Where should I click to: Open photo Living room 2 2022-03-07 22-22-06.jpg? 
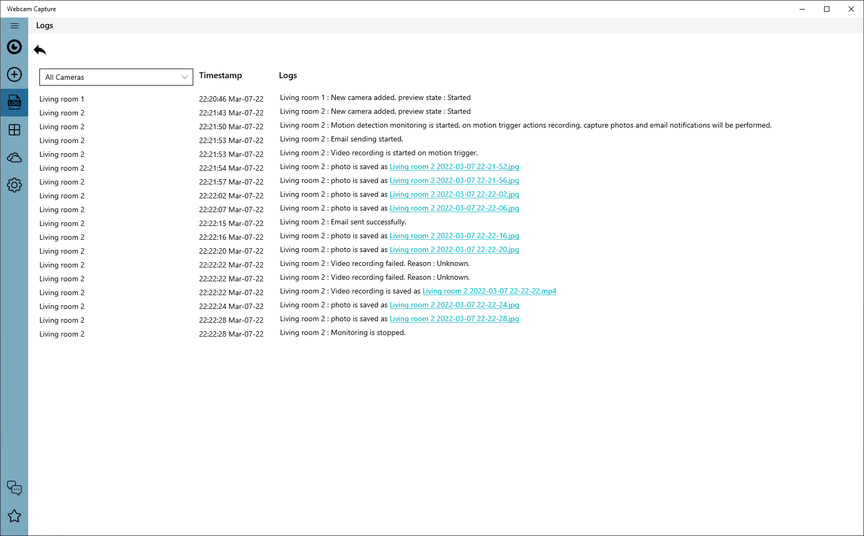point(454,208)
